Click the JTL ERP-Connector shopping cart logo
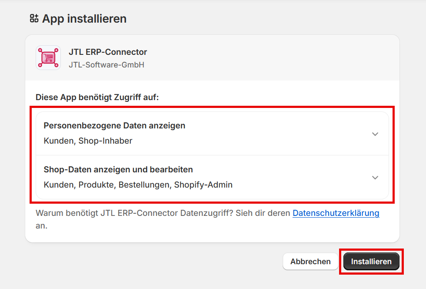This screenshot has width=426, height=289. [48, 57]
